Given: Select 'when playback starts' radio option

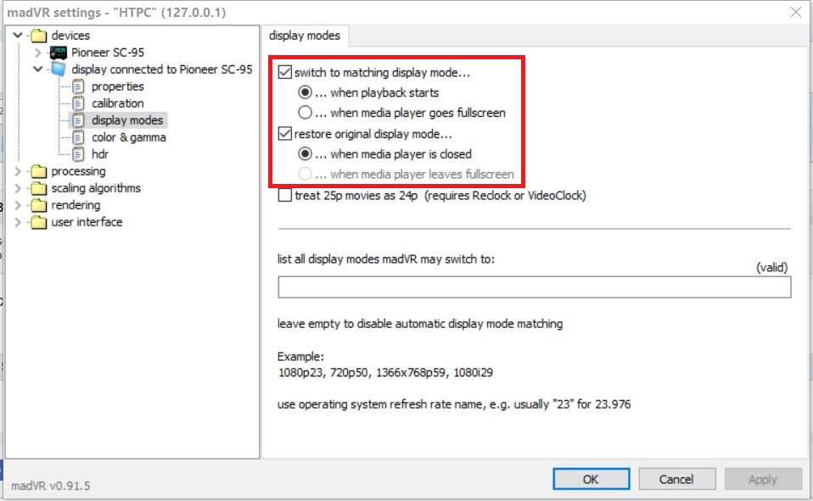Looking at the screenshot, I should coord(305,92).
